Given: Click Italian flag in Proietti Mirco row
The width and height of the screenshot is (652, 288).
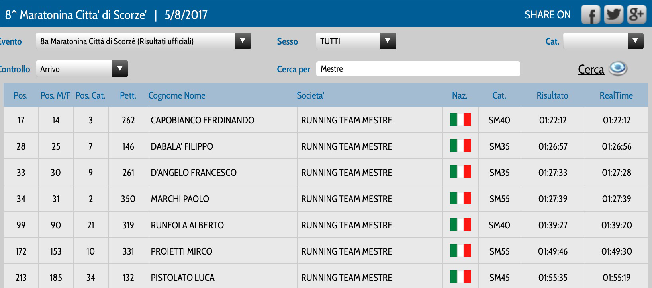Looking at the screenshot, I should point(460,251).
